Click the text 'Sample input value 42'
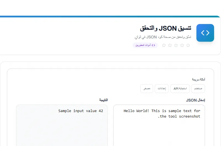Image resolution: width=221 pixels, height=146 pixels. [81, 111]
